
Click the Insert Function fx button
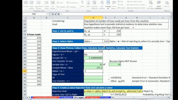(58, 14)
